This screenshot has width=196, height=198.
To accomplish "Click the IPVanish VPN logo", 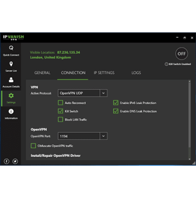I will 13,38.
